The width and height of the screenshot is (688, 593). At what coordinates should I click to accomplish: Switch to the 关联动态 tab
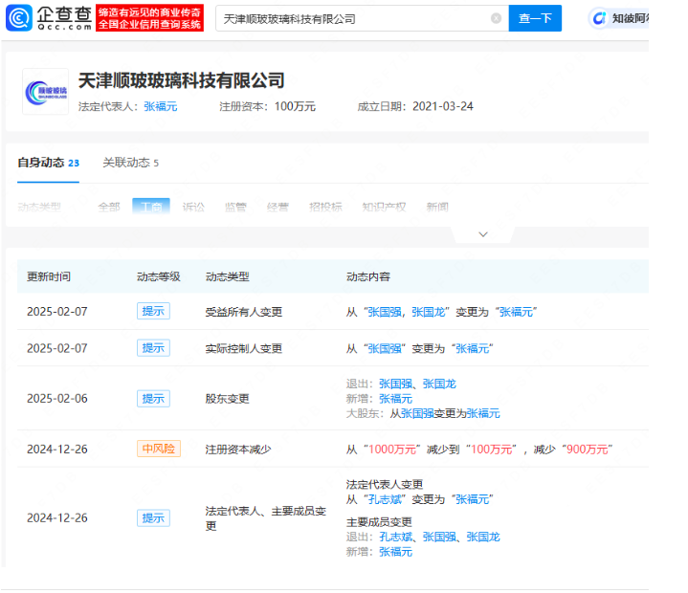click(x=130, y=163)
